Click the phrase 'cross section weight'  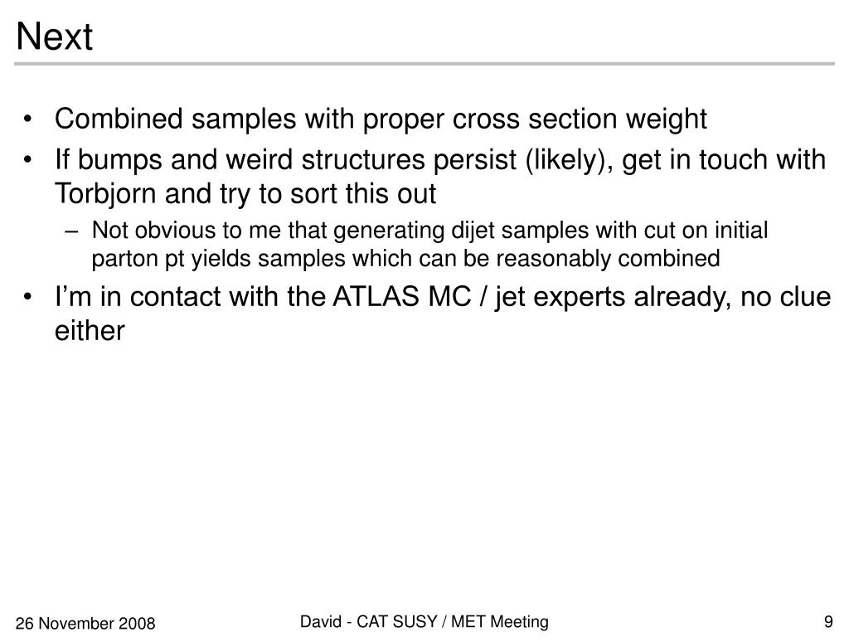(x=580, y=119)
